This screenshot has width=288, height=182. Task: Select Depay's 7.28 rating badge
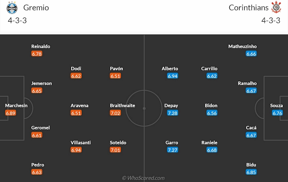(x=172, y=113)
